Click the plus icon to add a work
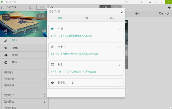Viewport: 172px width, 109px height. point(169,7)
